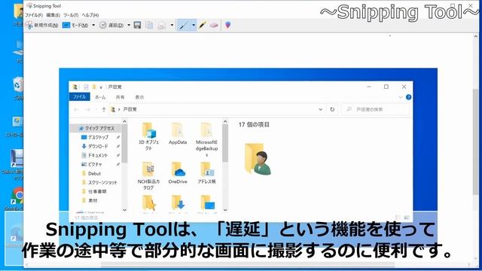Click the back arrow in captured Explorer

76,109
